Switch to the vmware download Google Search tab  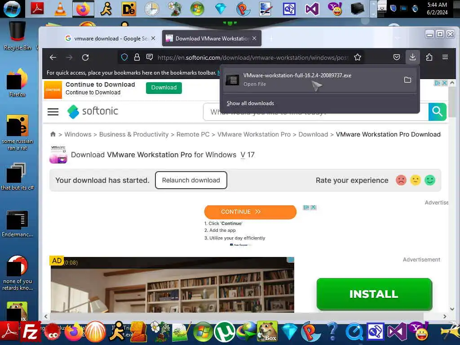coord(110,39)
